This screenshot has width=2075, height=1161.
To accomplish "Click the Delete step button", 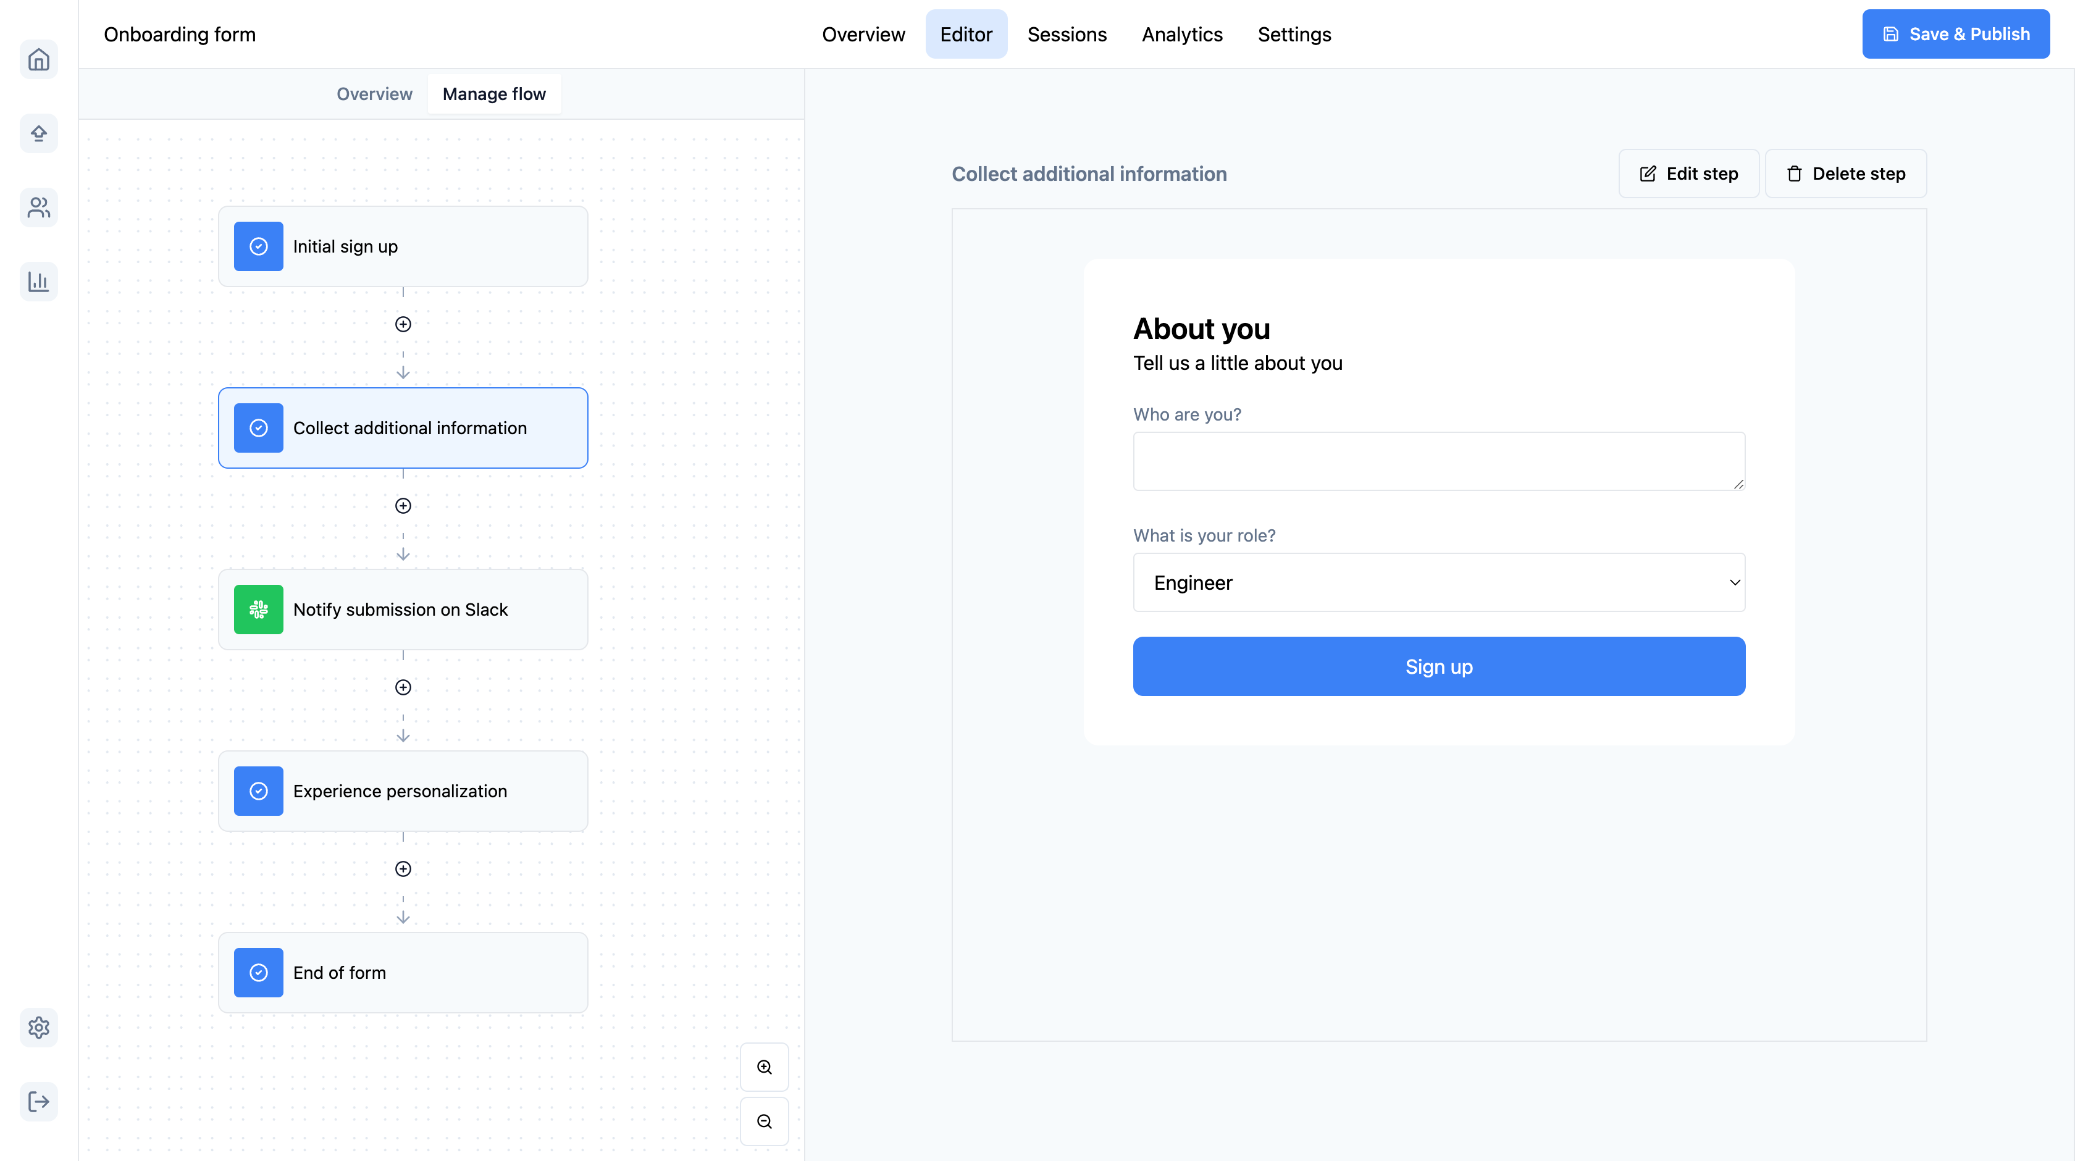I will pos(1845,173).
